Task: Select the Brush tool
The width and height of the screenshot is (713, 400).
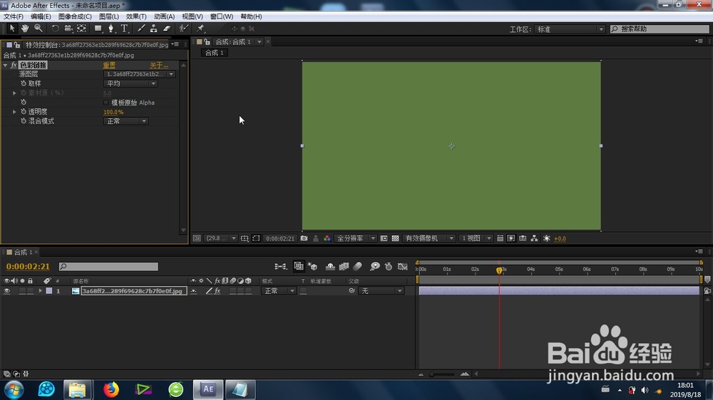Action: point(141,28)
